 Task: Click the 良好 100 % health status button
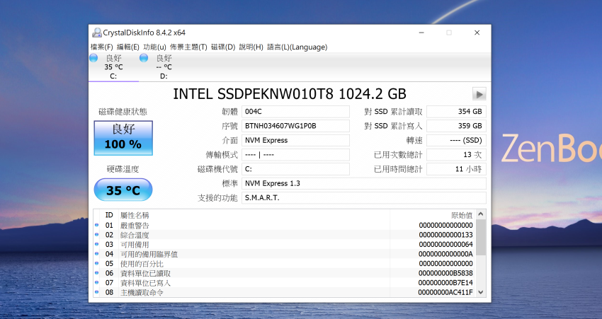point(123,138)
